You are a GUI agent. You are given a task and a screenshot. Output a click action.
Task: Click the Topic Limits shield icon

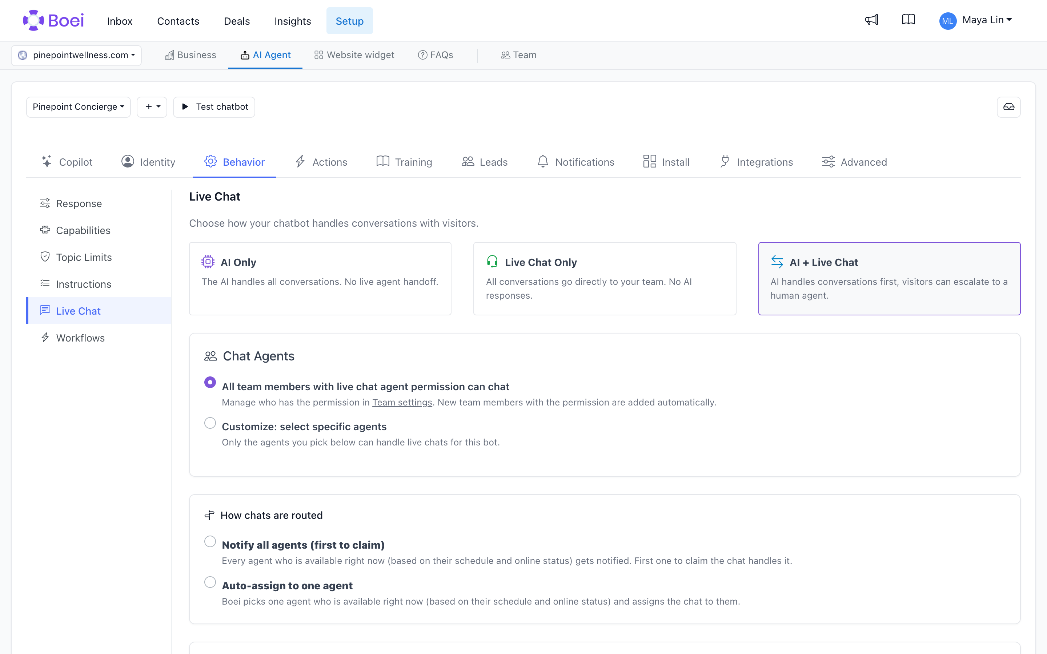(45, 257)
